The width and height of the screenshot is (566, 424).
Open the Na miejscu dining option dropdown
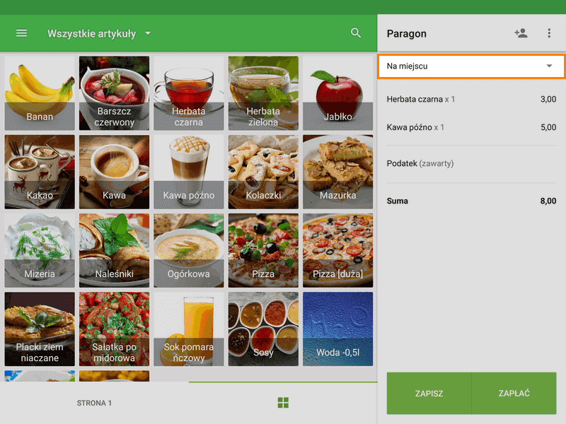coord(470,66)
